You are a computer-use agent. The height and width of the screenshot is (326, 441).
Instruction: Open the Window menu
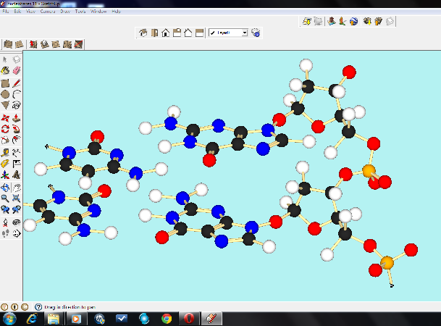pyautogui.click(x=98, y=12)
